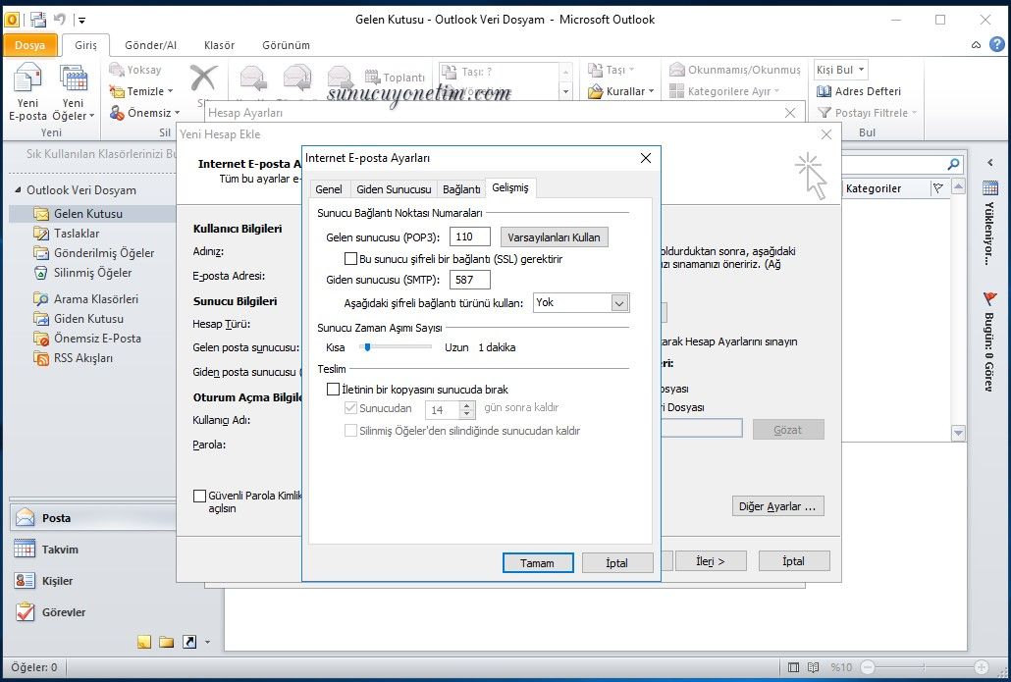Image resolution: width=1011 pixels, height=682 pixels.
Task: Open the Dosya tab
Action: [29, 45]
